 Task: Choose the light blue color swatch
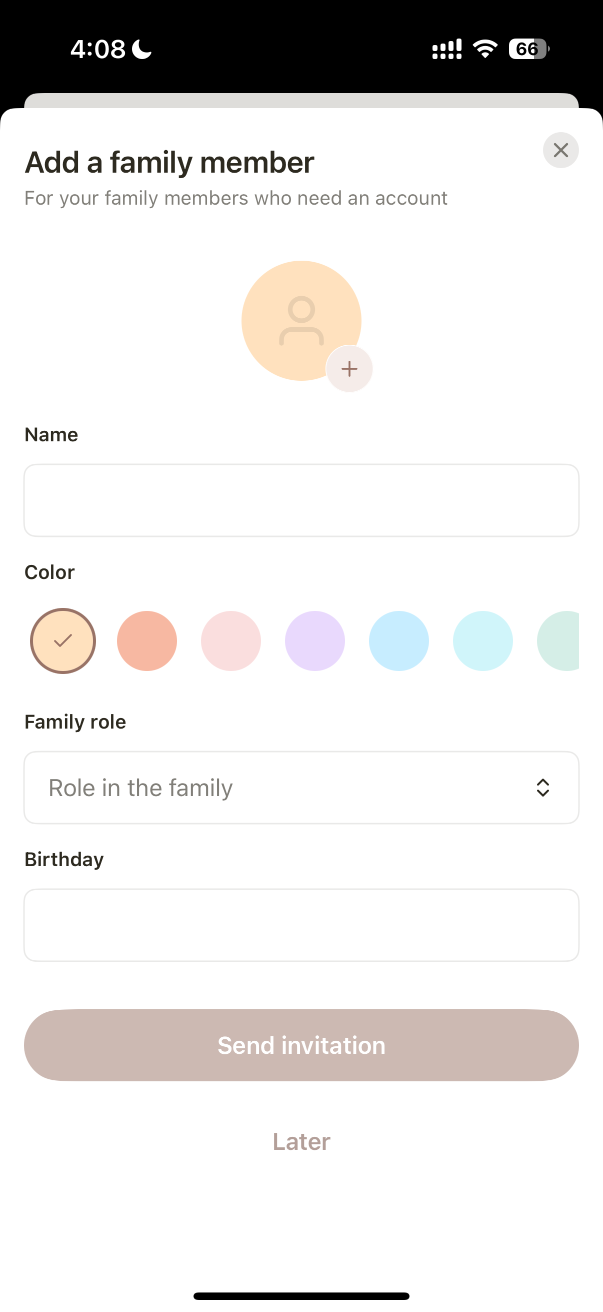coord(399,640)
